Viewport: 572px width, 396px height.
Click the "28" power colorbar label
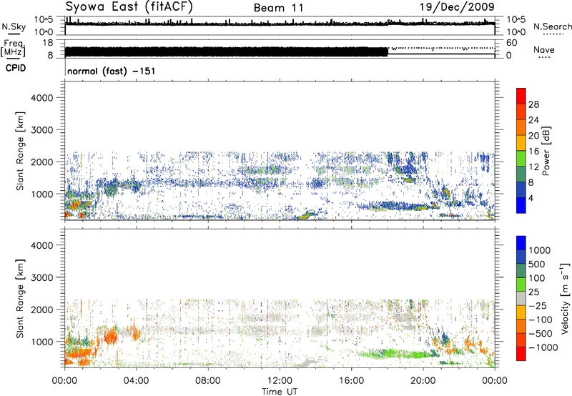coord(533,104)
